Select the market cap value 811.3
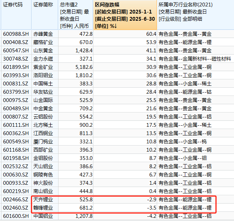Viewport: 234px width, 222px height. 86,133
